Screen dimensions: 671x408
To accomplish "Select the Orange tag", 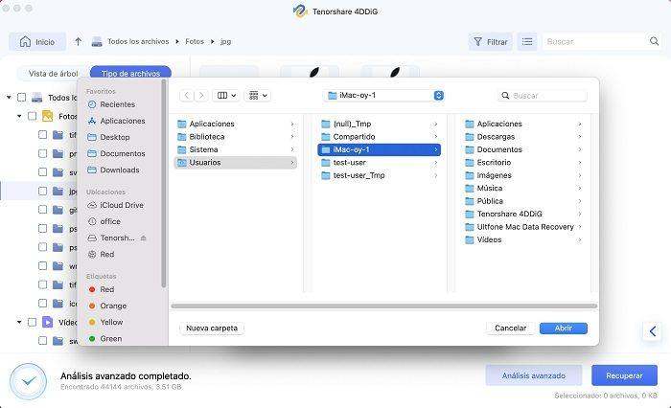I will point(107,306).
